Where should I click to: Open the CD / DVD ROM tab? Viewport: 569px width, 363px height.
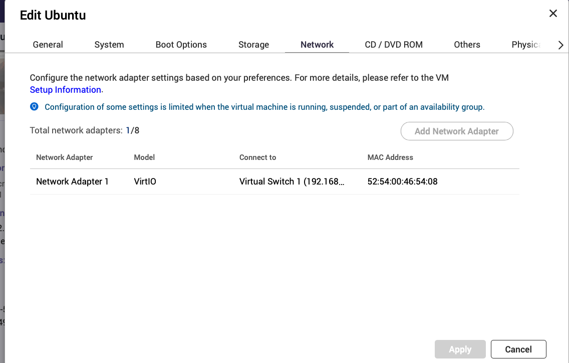point(393,45)
